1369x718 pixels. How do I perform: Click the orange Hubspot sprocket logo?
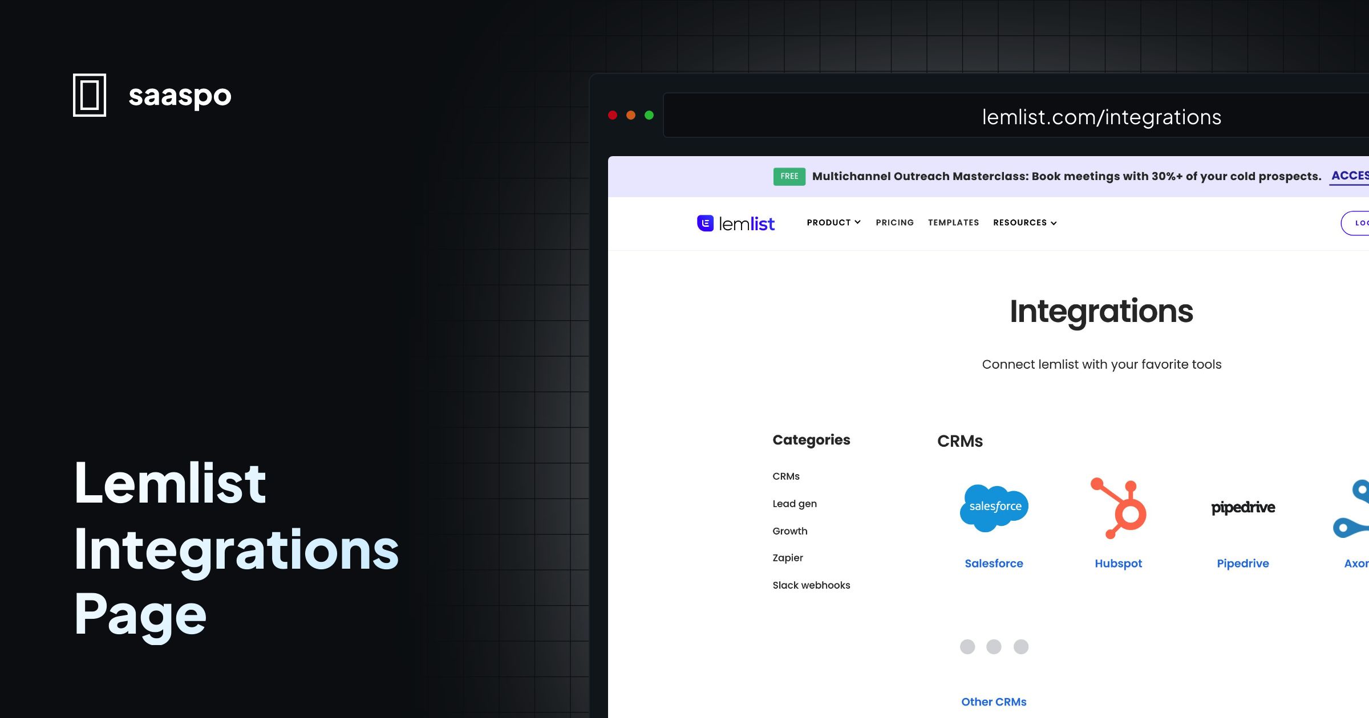pyautogui.click(x=1118, y=507)
